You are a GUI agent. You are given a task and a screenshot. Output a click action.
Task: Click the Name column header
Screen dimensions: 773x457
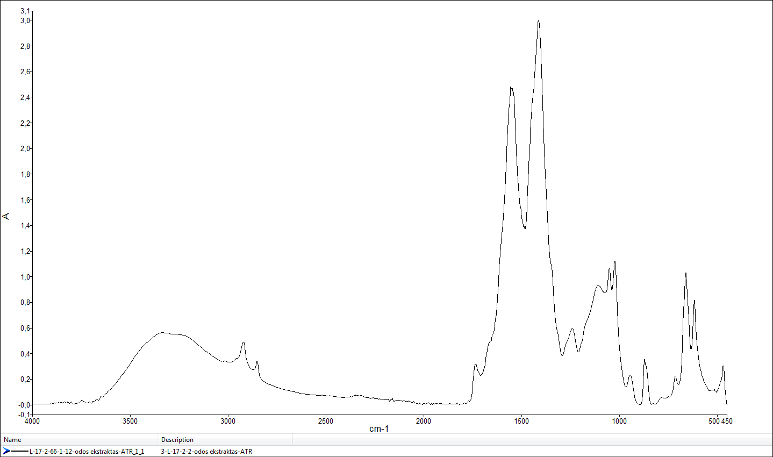12,440
